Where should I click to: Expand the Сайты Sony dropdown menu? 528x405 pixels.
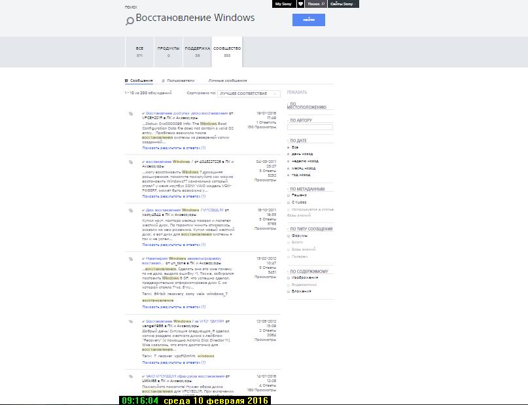(343, 4)
